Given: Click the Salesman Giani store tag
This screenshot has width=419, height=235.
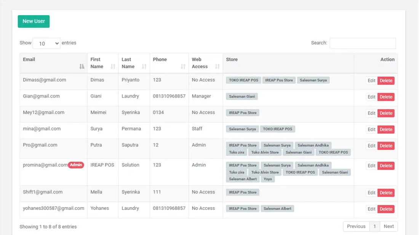Looking at the screenshot, I should pyautogui.click(x=242, y=96).
